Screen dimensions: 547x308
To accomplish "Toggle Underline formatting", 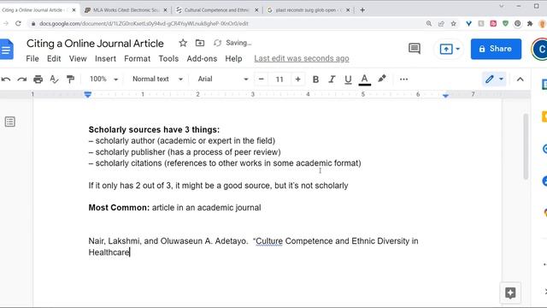I will coord(348,80).
